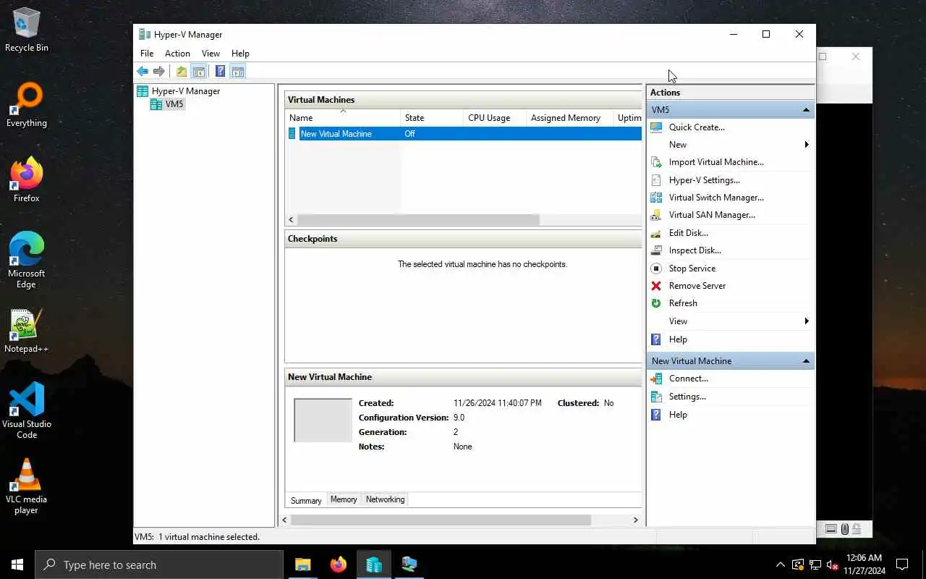Sort by the CPU Usage column header
Viewport: 926px width, 579px height.
[495, 118]
